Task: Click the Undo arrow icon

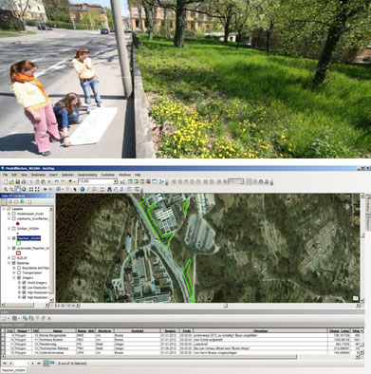Action: (x=57, y=181)
